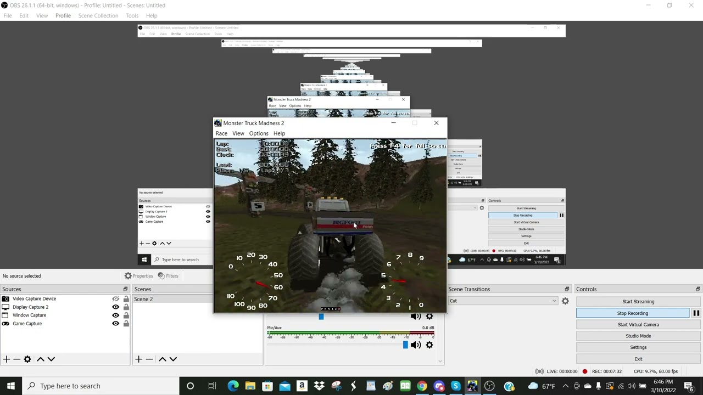
Task: Open Microsoft Edge from taskbar
Action: click(233, 386)
